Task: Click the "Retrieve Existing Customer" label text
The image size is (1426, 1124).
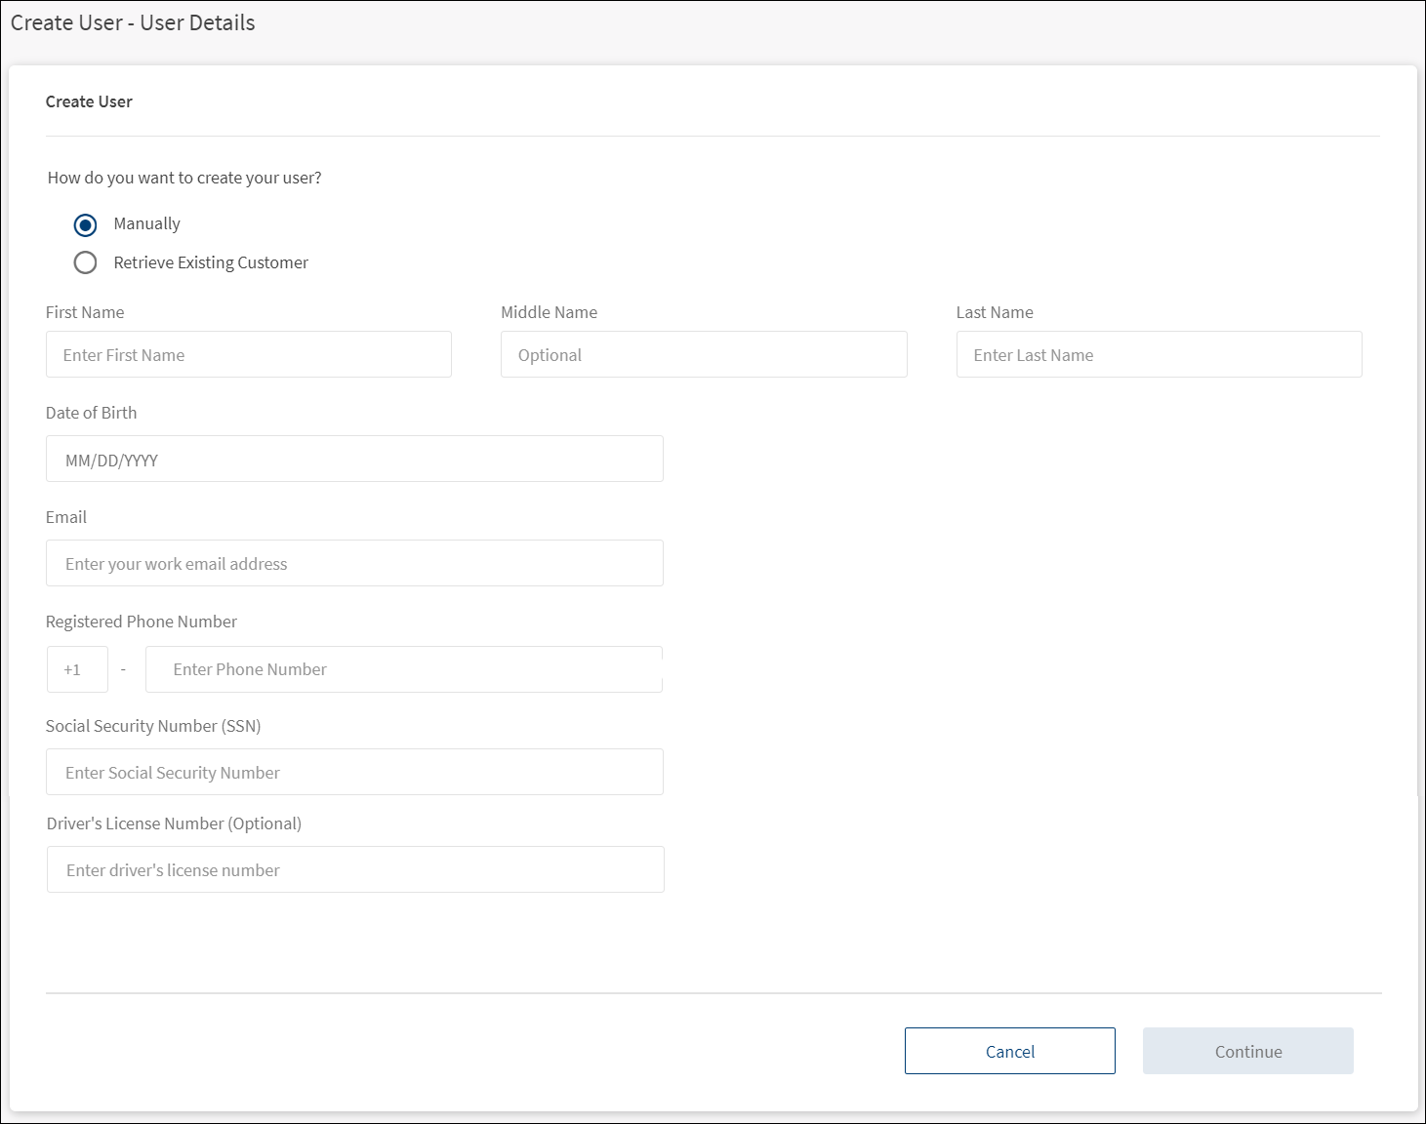Action: (211, 263)
